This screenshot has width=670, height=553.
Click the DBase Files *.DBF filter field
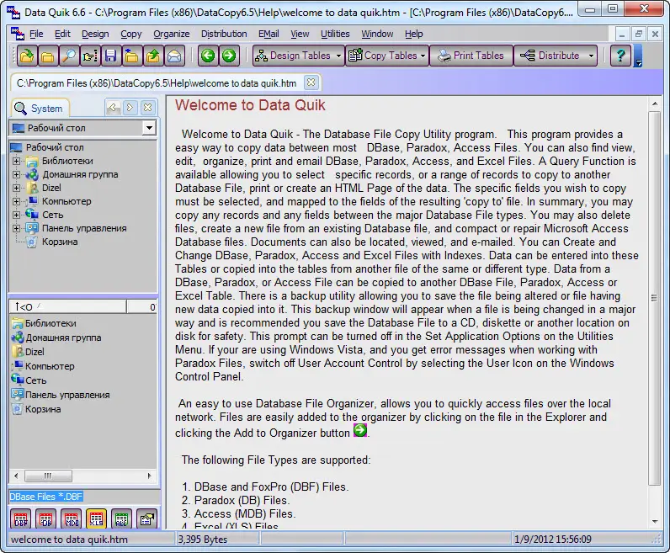(84, 497)
